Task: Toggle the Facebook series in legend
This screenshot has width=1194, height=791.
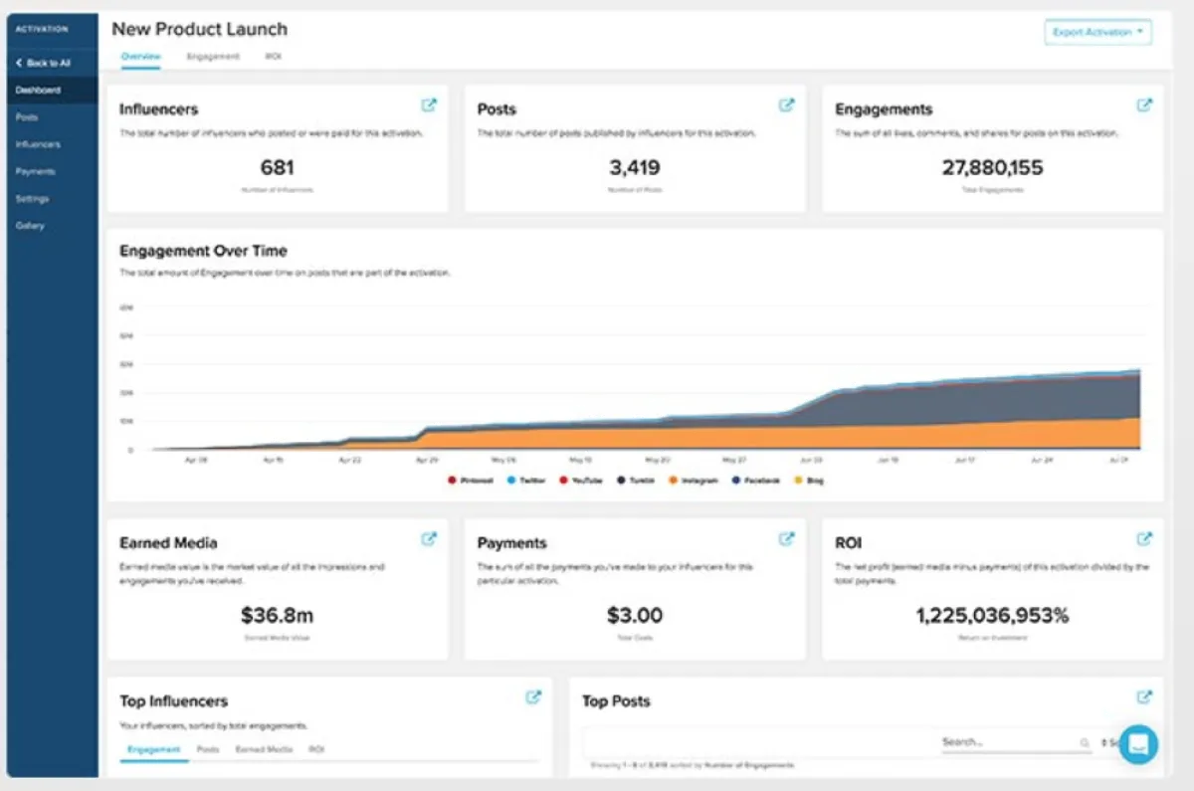Action: [x=756, y=481]
